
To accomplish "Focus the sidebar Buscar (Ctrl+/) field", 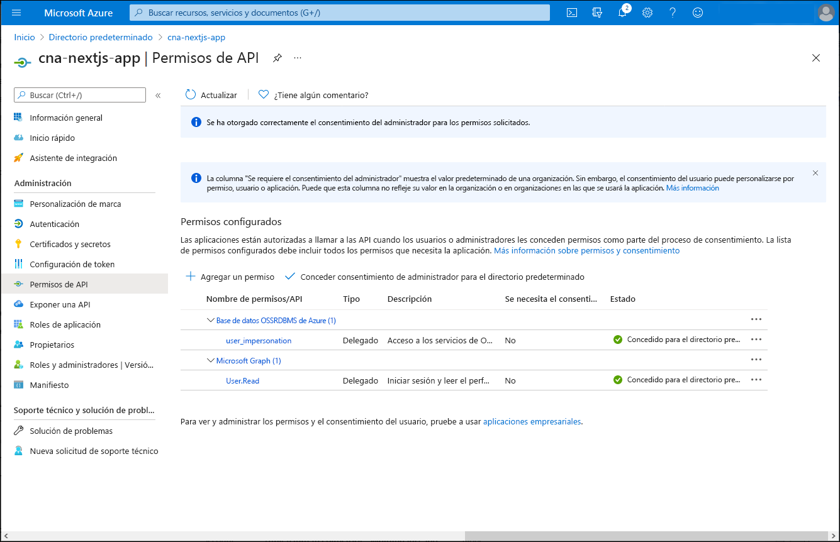I will tap(80, 95).
